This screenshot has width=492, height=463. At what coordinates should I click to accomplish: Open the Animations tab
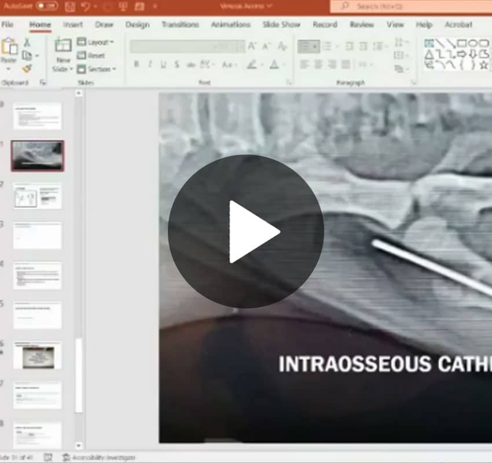click(230, 24)
